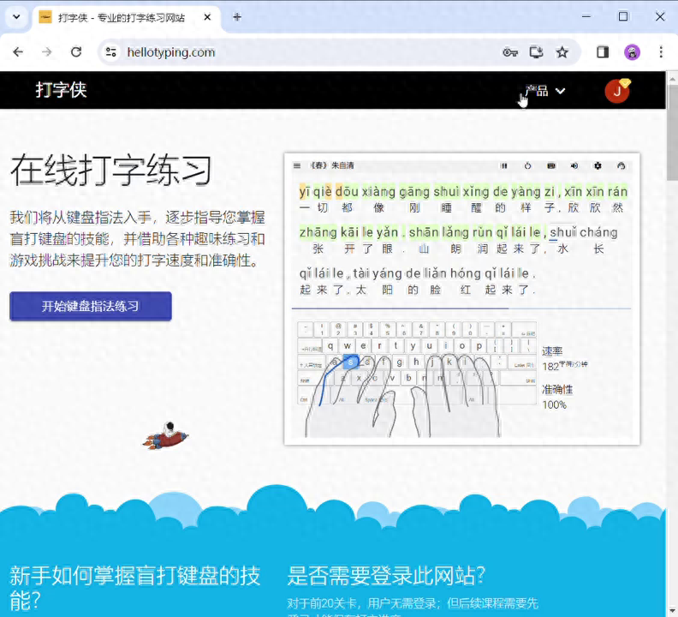Expand the 产品 dropdown menu
Image resolution: width=678 pixels, height=617 pixels.
point(545,91)
